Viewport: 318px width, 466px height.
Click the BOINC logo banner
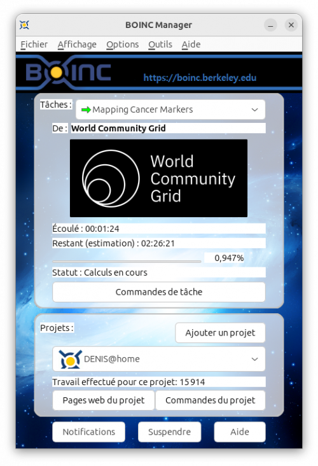(68, 73)
